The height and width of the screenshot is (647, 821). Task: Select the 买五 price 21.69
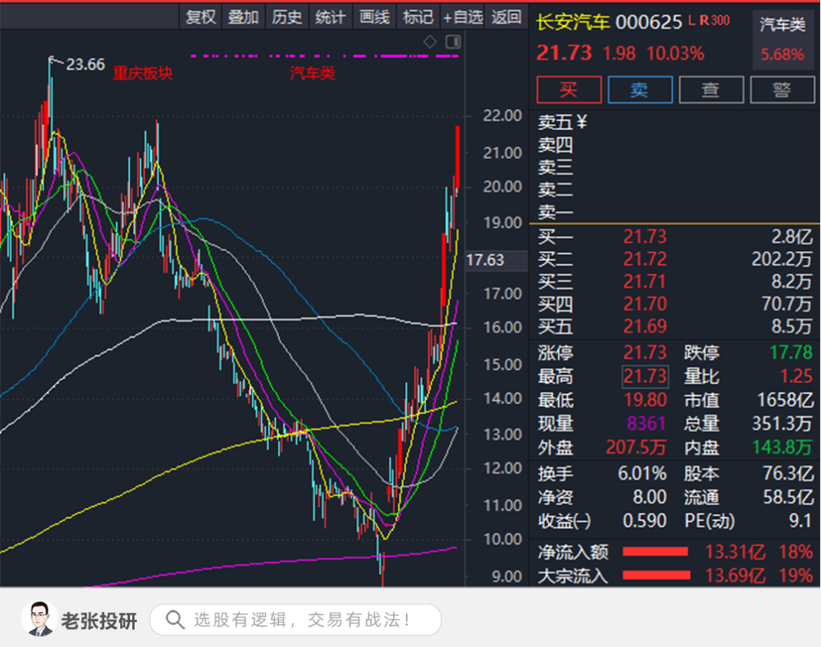coord(645,327)
